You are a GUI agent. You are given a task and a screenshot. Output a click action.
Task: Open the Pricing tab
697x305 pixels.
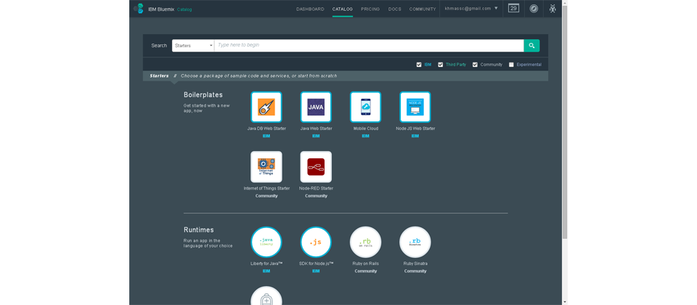click(370, 9)
